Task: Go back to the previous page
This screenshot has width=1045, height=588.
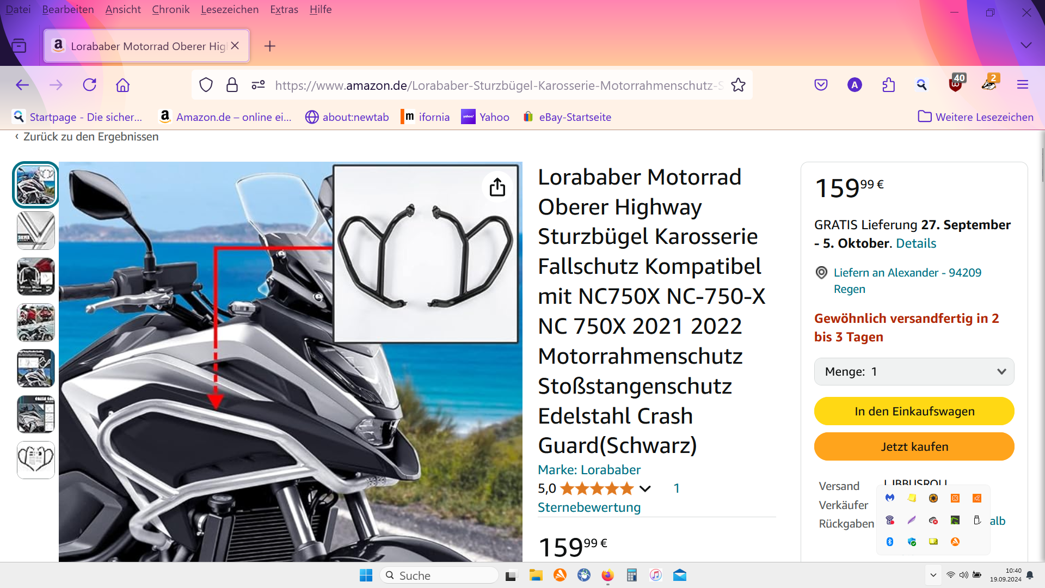Action: (x=22, y=85)
